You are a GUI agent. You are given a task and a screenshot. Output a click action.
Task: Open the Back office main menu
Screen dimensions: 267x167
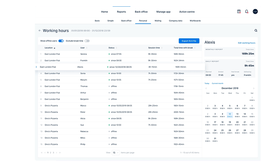pyautogui.click(x=141, y=12)
